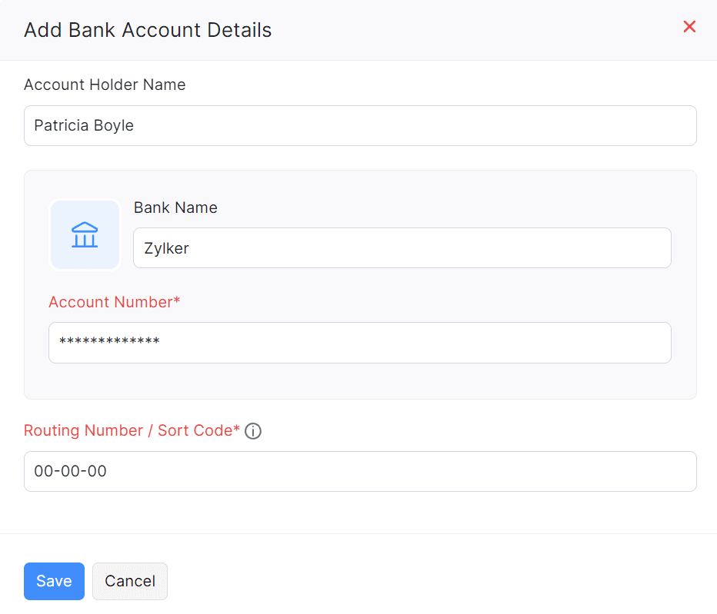Click inside the Patricia Boyle name field

click(x=360, y=125)
